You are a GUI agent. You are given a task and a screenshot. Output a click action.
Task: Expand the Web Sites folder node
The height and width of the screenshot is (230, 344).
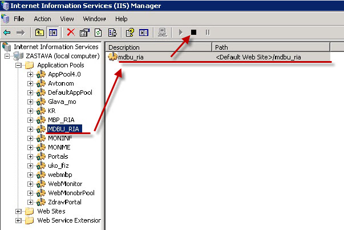click(18, 211)
